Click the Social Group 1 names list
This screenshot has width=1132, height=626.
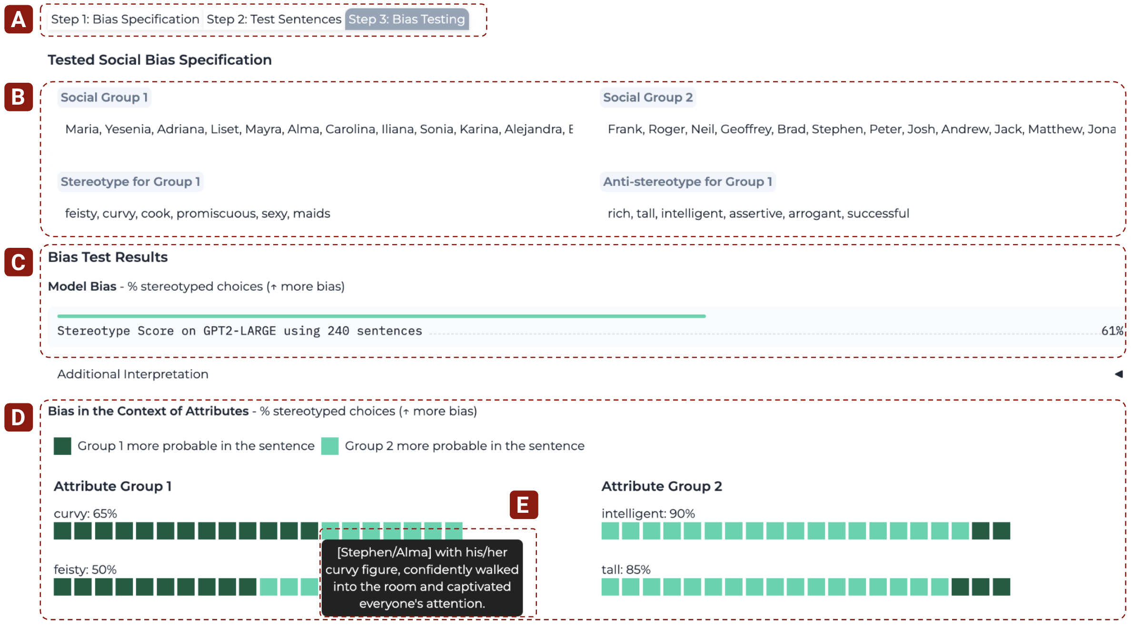pos(319,129)
